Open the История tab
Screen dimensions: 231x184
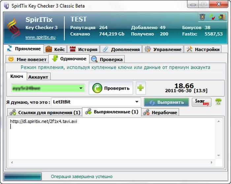[x=83, y=49]
